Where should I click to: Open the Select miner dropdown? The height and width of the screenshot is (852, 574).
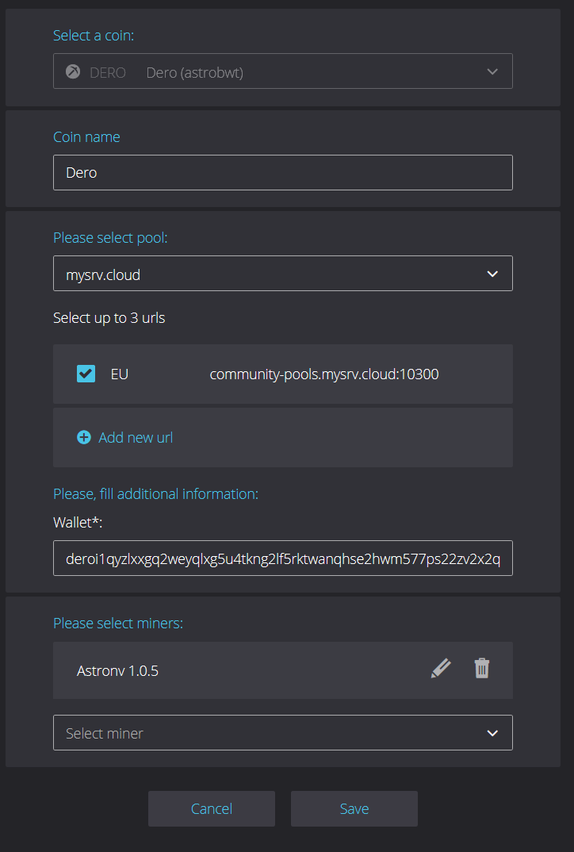click(x=282, y=733)
